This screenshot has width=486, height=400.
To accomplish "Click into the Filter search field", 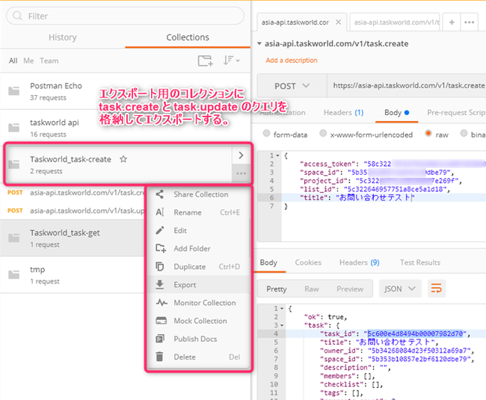I will pyautogui.click(x=125, y=16).
